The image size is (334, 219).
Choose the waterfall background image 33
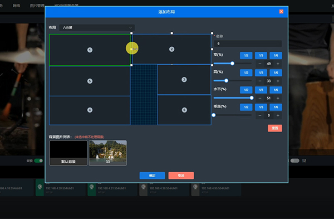pos(108,153)
